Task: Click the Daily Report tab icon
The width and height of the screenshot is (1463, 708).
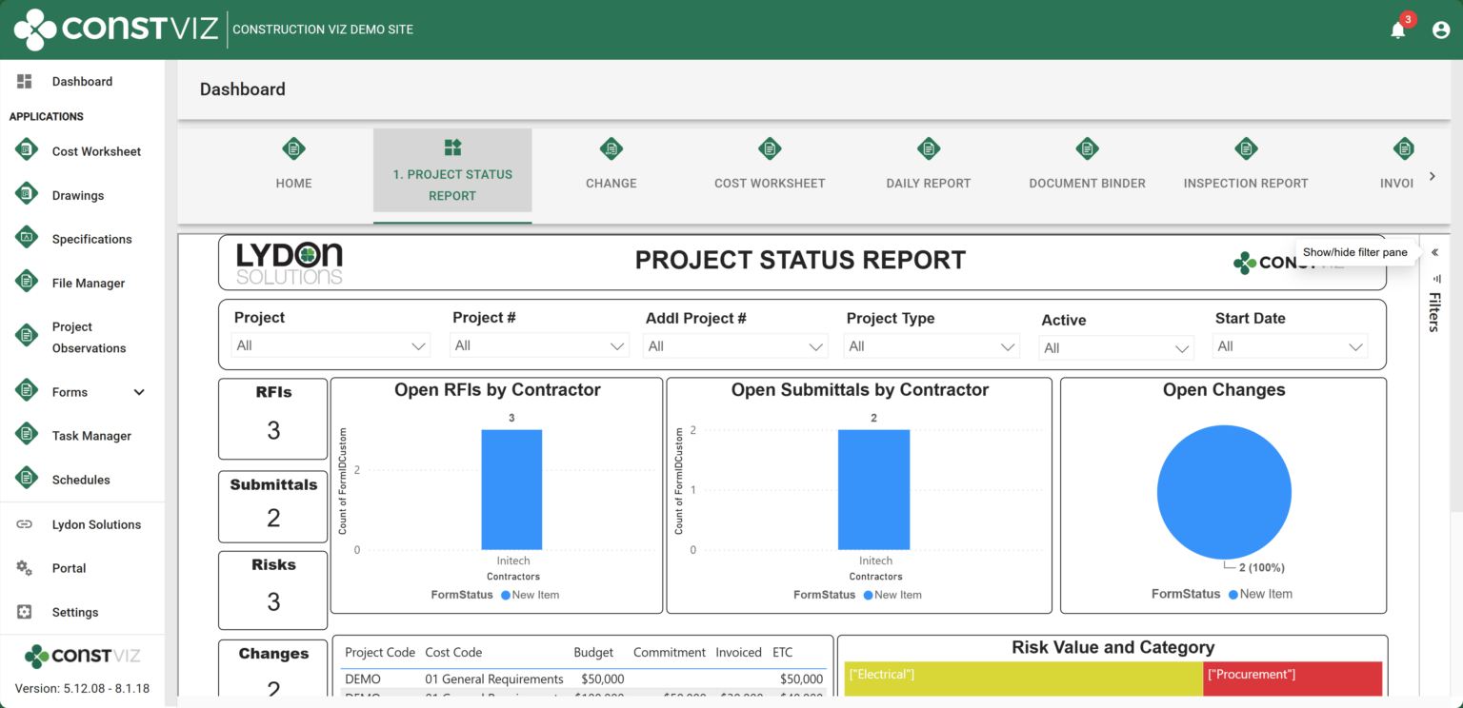Action: 928,148
